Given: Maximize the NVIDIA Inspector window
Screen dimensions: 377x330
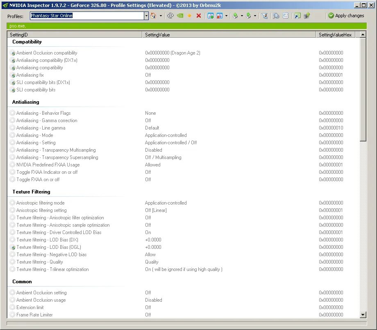Looking at the screenshot, I should pyautogui.click(x=364, y=5).
